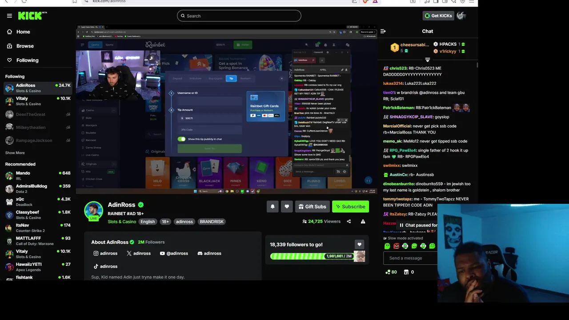Open AdinRoss channel avatar

93,211
